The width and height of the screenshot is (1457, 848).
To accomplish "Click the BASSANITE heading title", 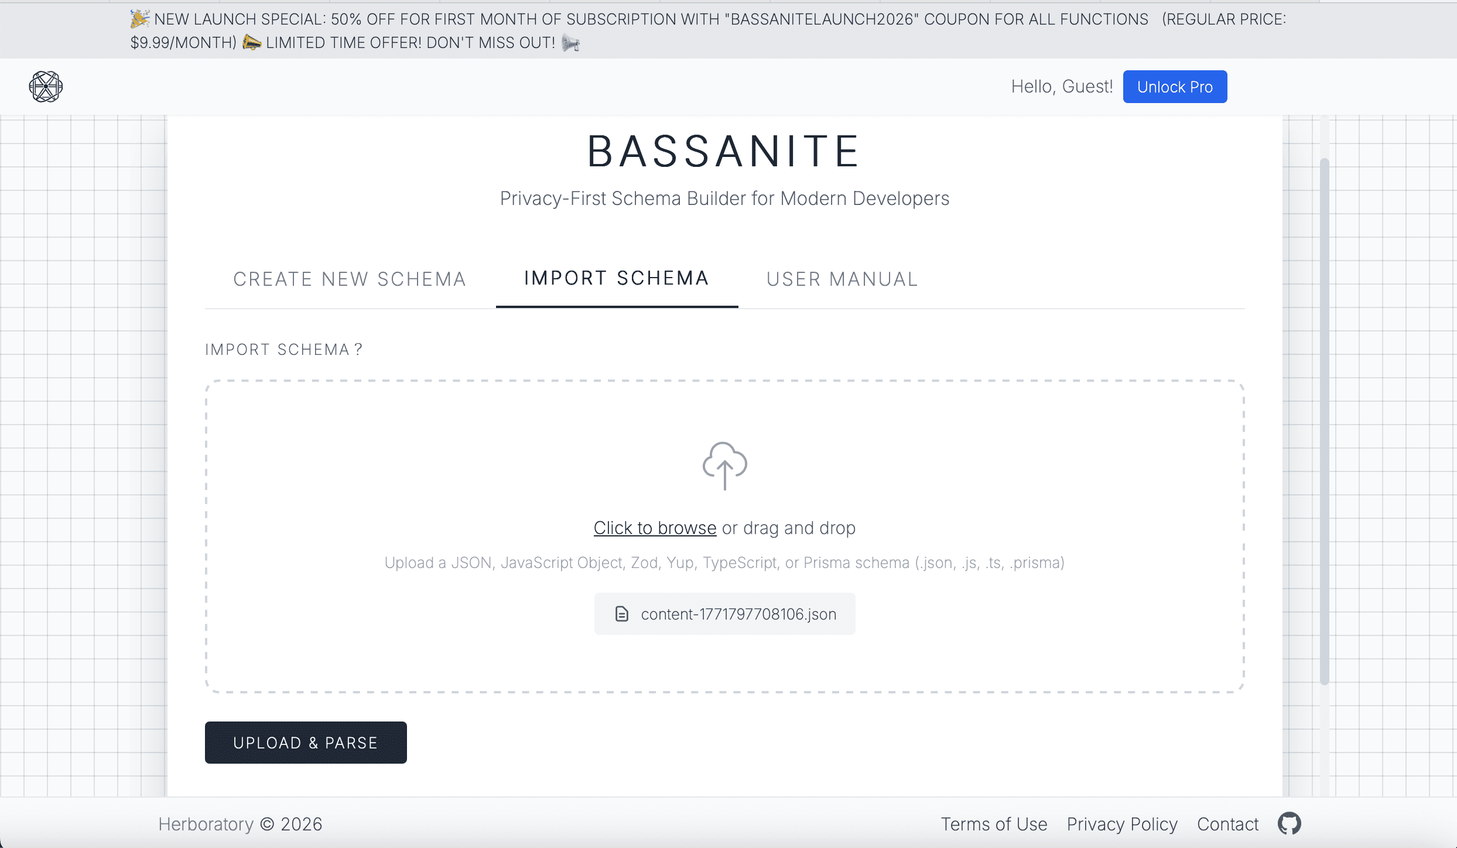I will [x=724, y=151].
